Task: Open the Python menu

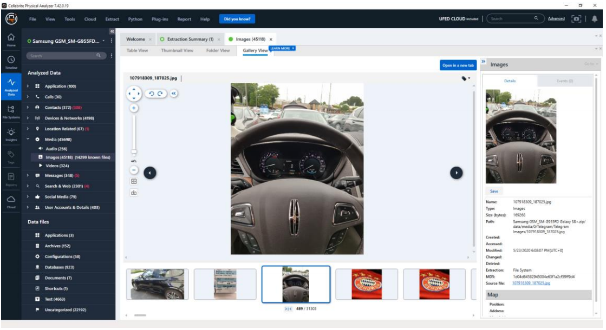Action: tap(135, 19)
